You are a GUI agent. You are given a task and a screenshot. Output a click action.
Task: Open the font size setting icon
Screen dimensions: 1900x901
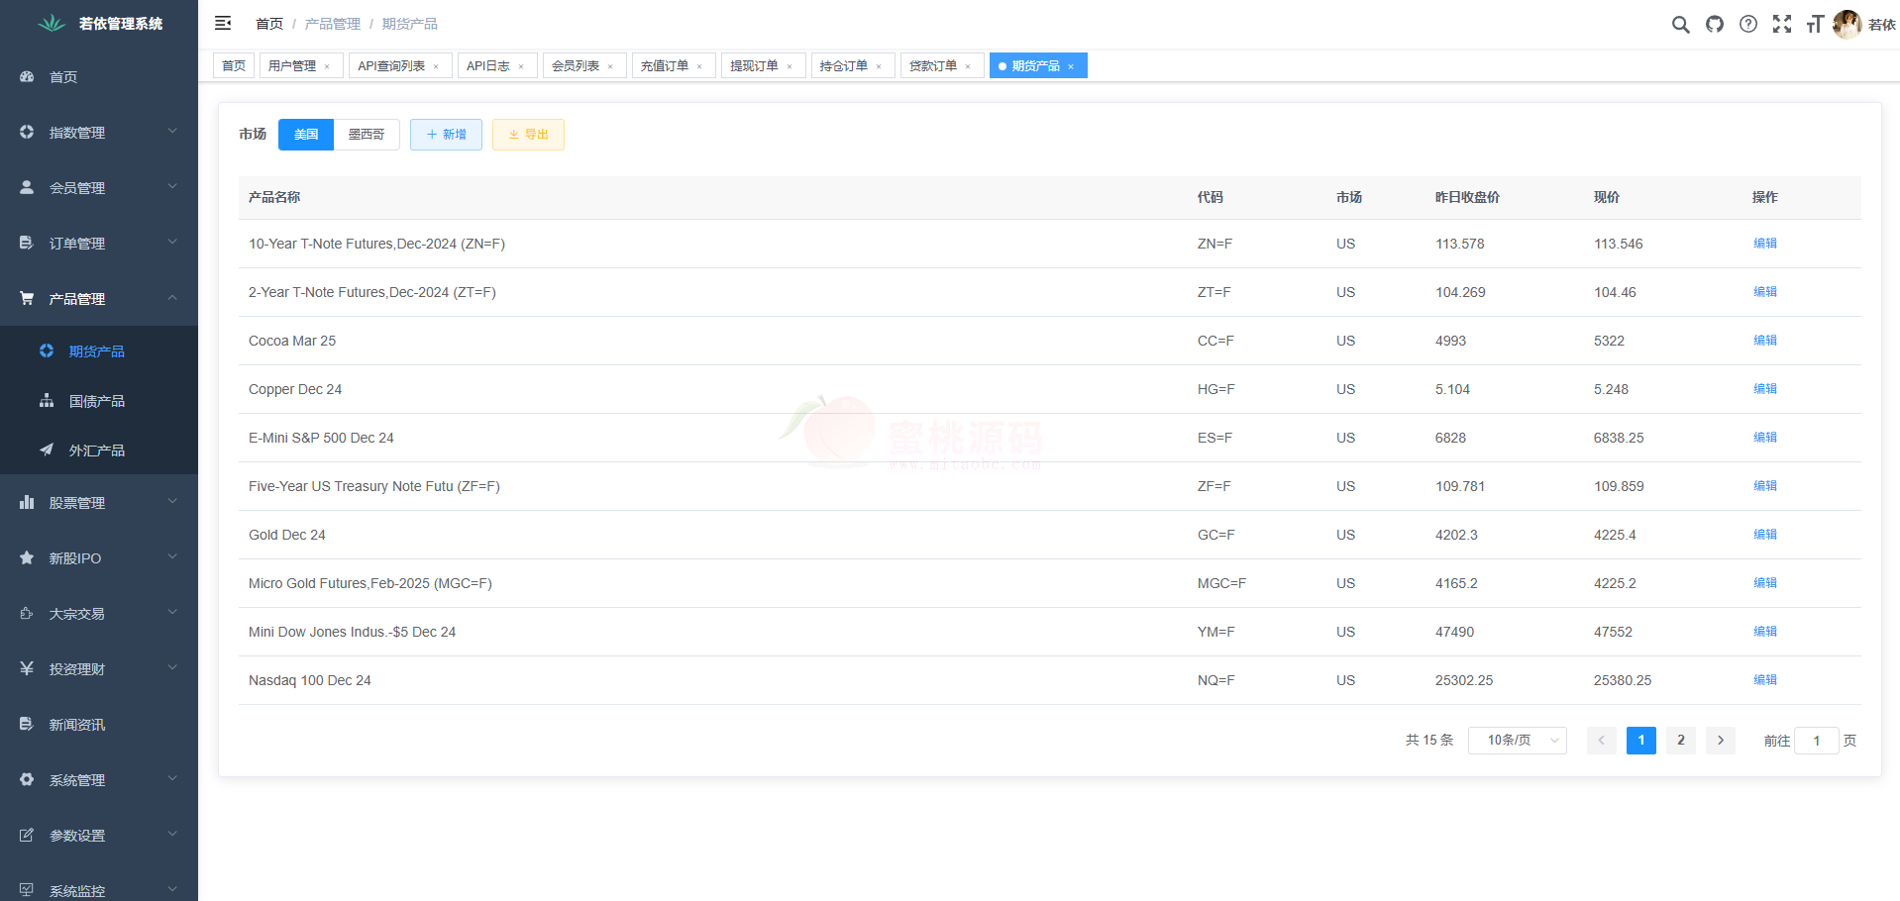(1815, 24)
